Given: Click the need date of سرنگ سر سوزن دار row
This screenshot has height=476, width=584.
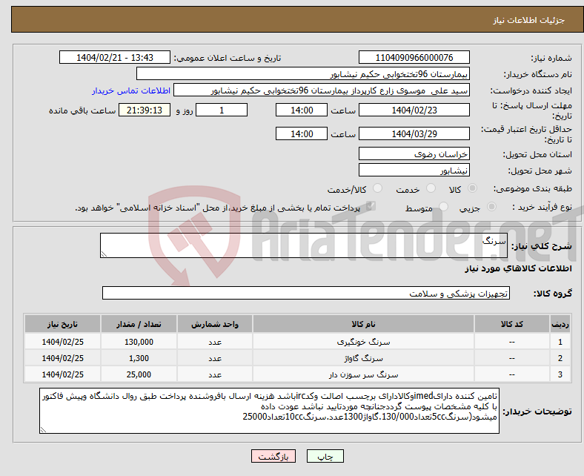Looking at the screenshot, I should (62, 374).
